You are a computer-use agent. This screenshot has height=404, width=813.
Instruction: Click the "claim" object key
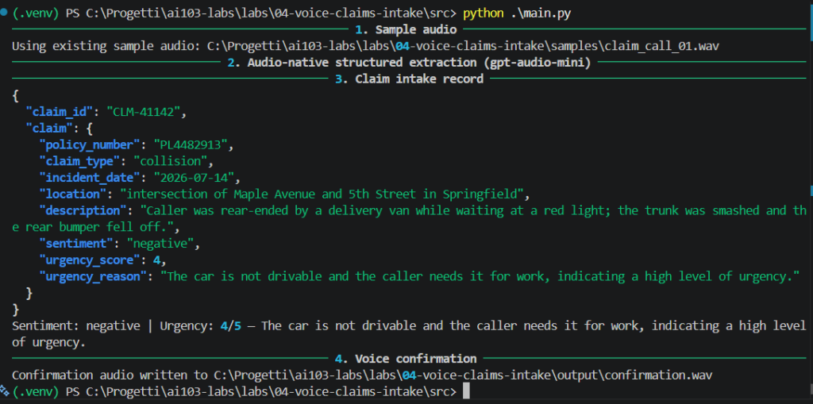pos(49,129)
